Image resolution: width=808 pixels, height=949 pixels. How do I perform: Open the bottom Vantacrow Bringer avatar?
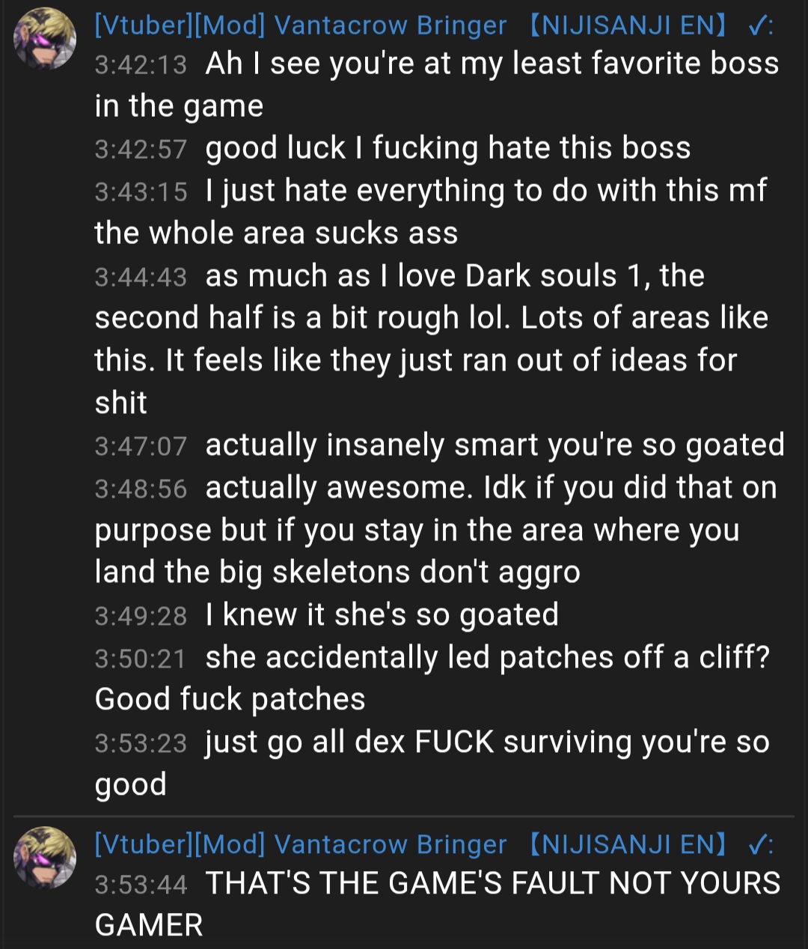click(x=45, y=858)
